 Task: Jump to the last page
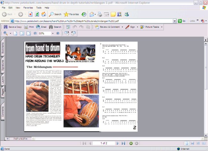(123, 143)
